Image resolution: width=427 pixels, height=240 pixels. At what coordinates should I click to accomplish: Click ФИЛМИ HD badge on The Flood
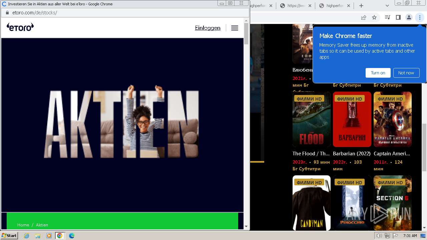coord(309,99)
